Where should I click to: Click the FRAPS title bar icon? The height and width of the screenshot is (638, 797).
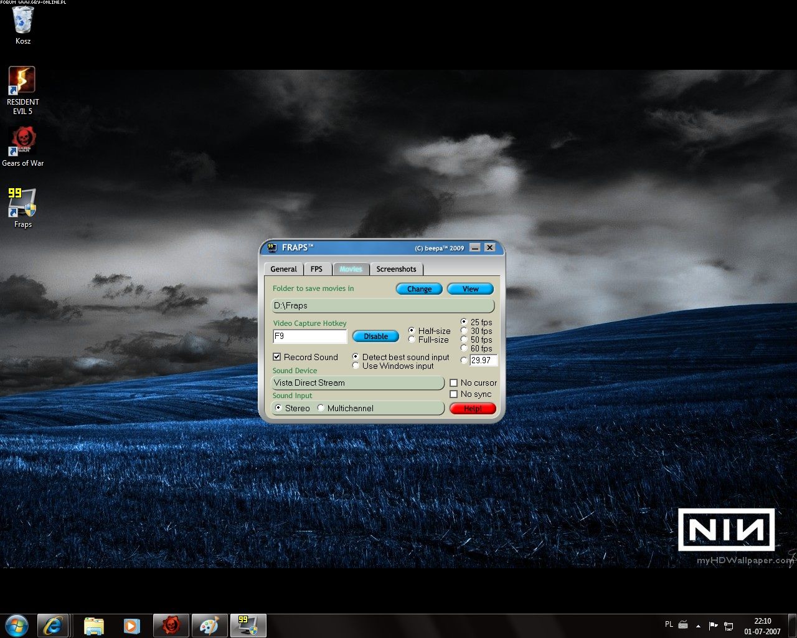[x=271, y=247]
